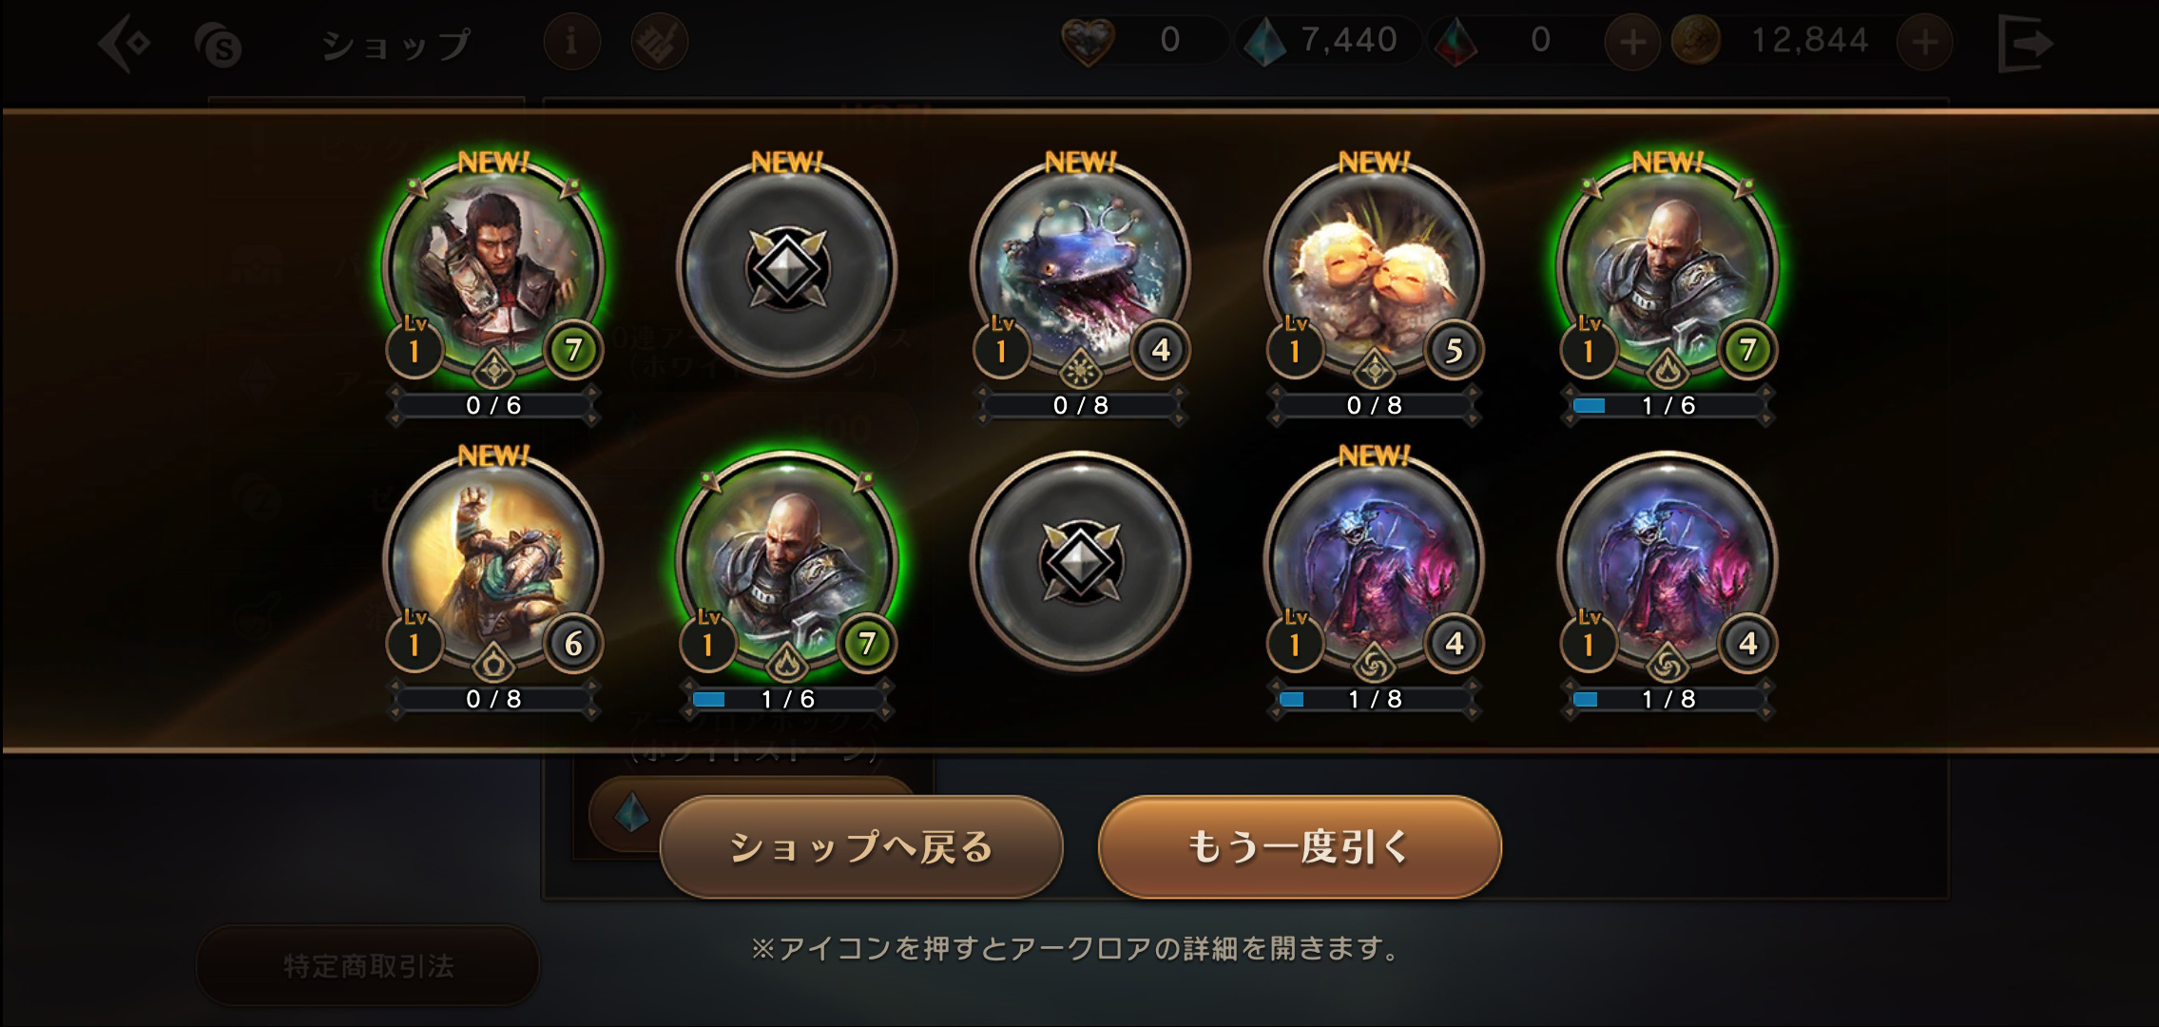Add gold coins with plus button
Image resolution: width=2159 pixels, height=1027 pixels.
click(1924, 42)
